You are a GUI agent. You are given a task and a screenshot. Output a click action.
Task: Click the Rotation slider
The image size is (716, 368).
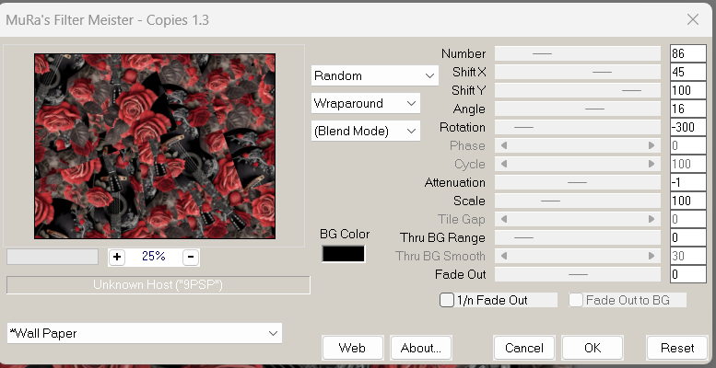pos(578,127)
